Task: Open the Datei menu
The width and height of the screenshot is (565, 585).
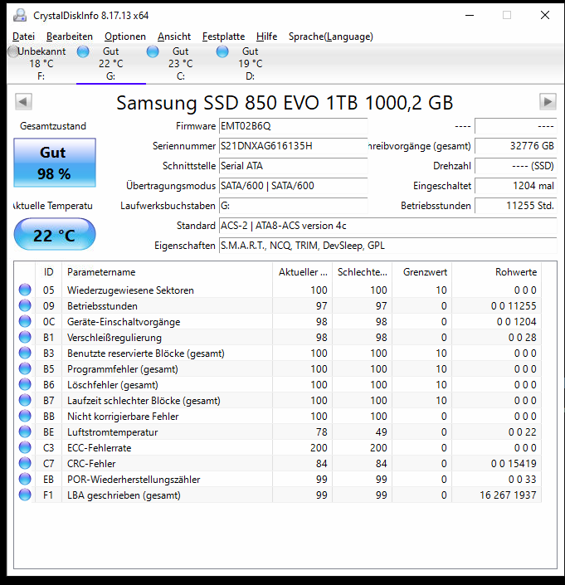Action: pyautogui.click(x=23, y=37)
